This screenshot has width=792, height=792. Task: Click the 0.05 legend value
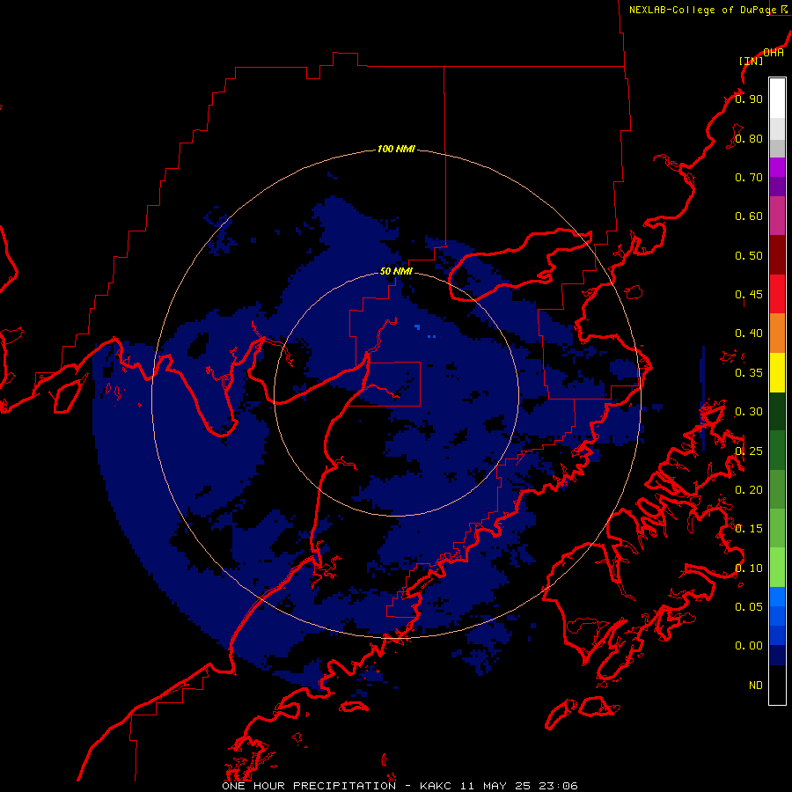tap(749, 607)
